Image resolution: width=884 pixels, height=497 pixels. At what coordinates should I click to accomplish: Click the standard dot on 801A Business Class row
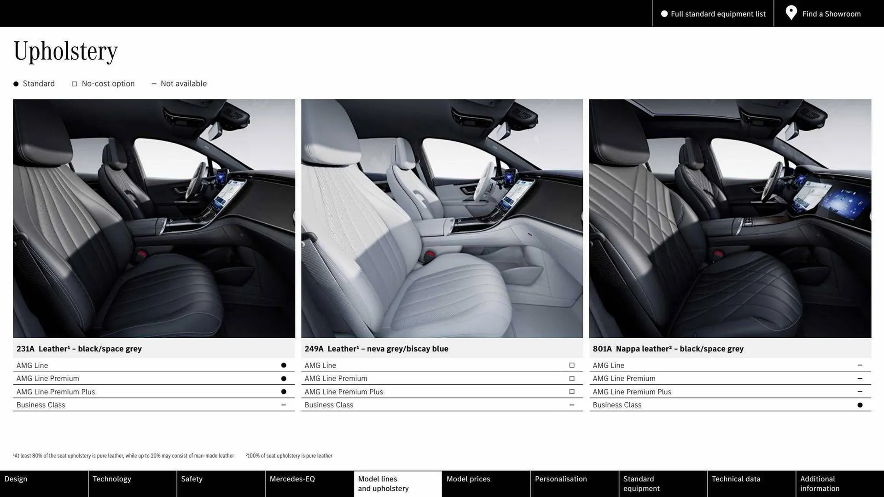click(x=860, y=405)
